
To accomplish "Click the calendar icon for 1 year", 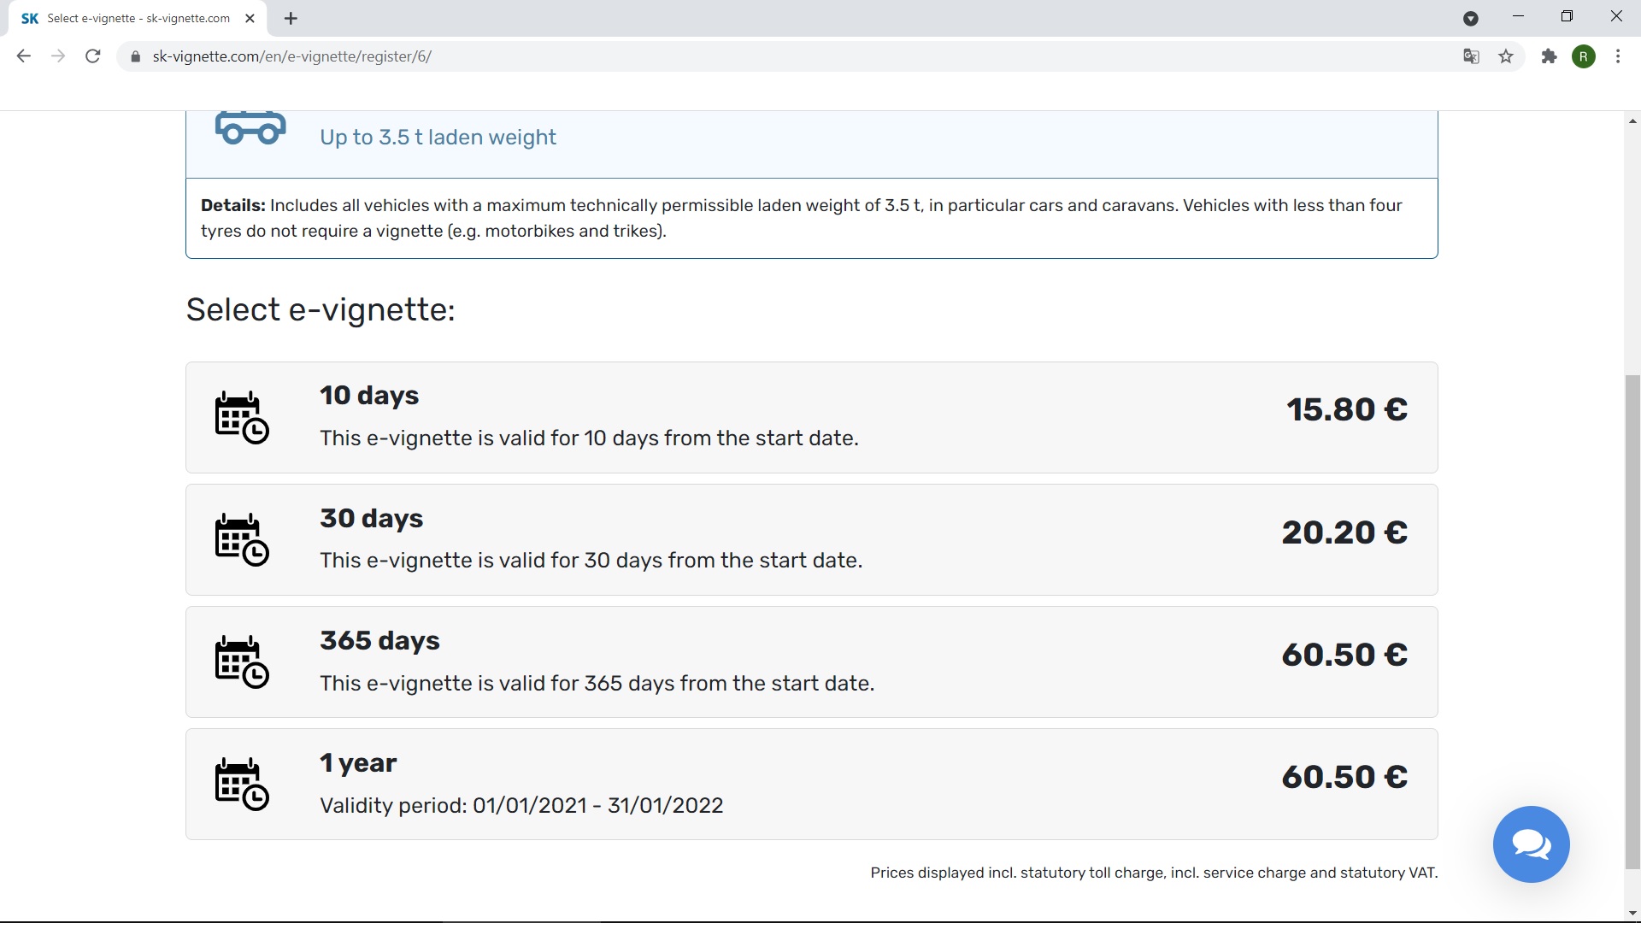I will click(x=241, y=784).
